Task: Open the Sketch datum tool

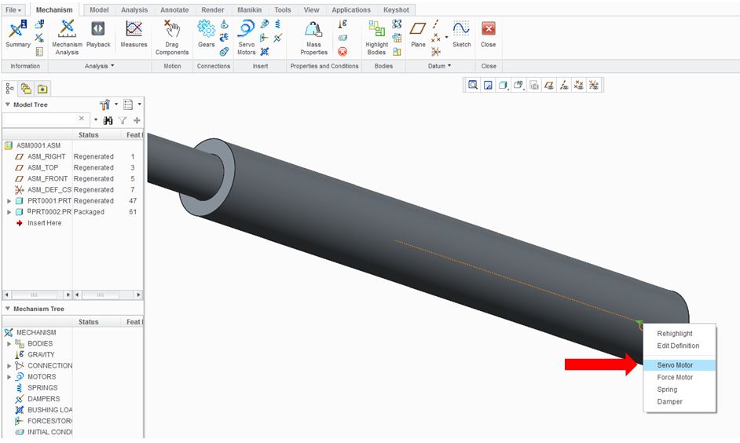Action: coord(462,34)
